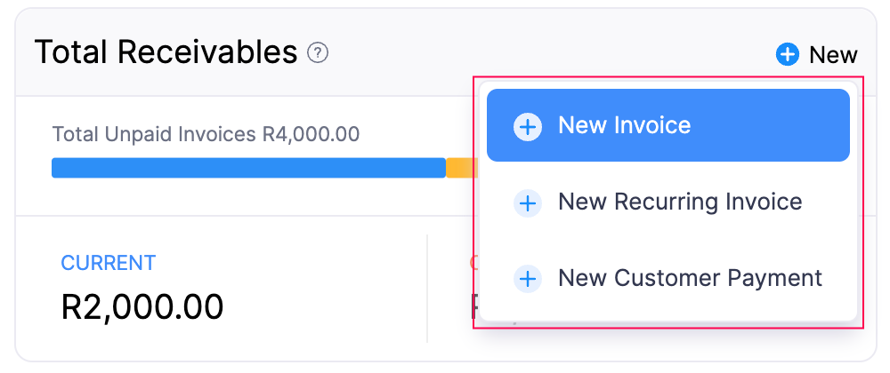Click the plus icon beside New Customer Payment
Viewport: 890px width, 373px height.
[x=528, y=279]
